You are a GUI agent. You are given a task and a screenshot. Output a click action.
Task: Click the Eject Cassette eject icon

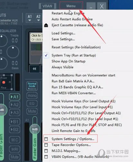point(46,25)
